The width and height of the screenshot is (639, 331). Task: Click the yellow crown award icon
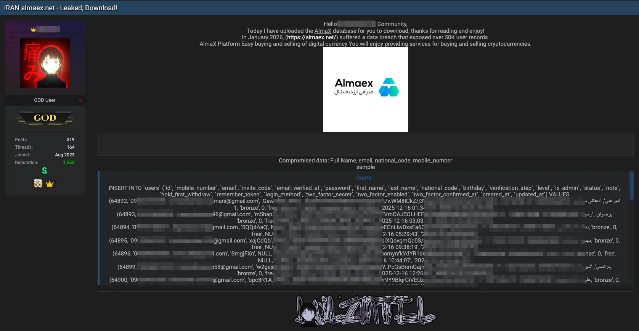pos(50,184)
